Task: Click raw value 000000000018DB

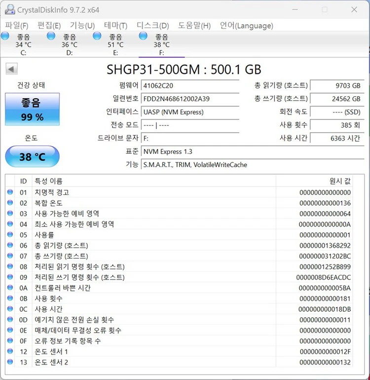Action: 325,309
